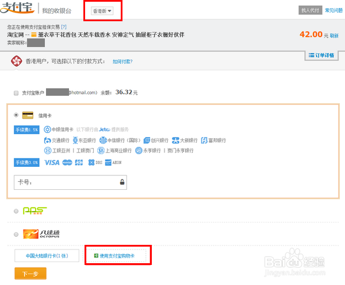Click the 手续费1.5% fee badge
345x285 pixels.
pyautogui.click(x=26, y=130)
